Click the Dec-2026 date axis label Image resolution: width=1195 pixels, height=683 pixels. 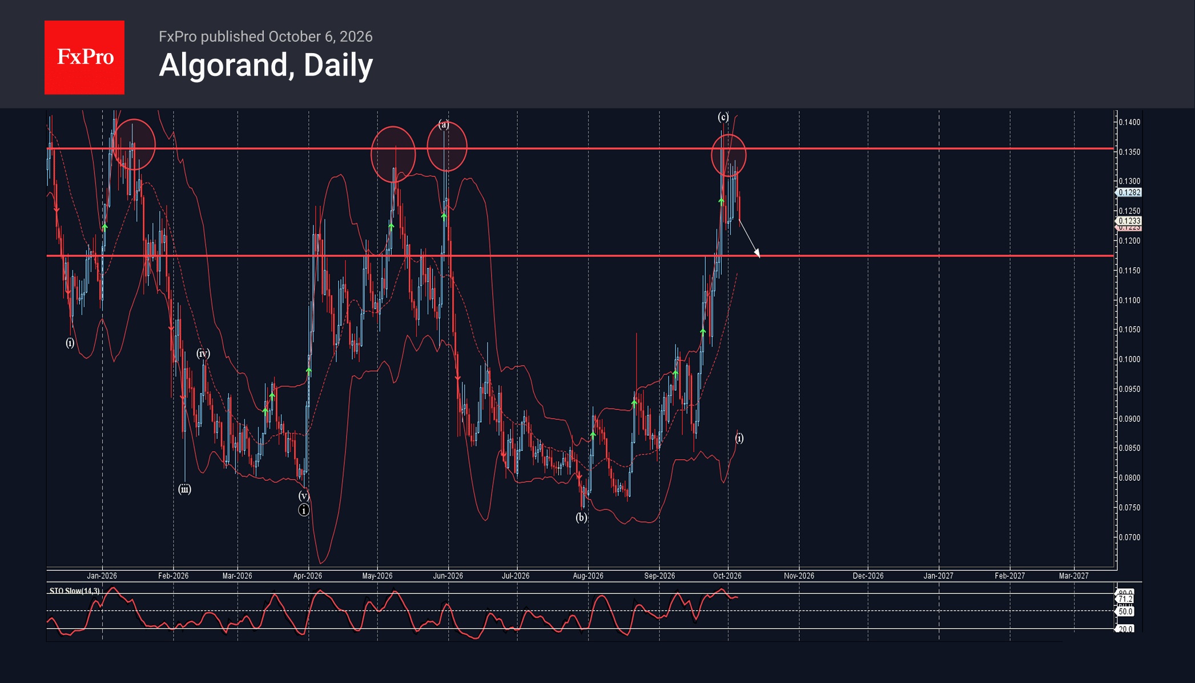coord(868,576)
